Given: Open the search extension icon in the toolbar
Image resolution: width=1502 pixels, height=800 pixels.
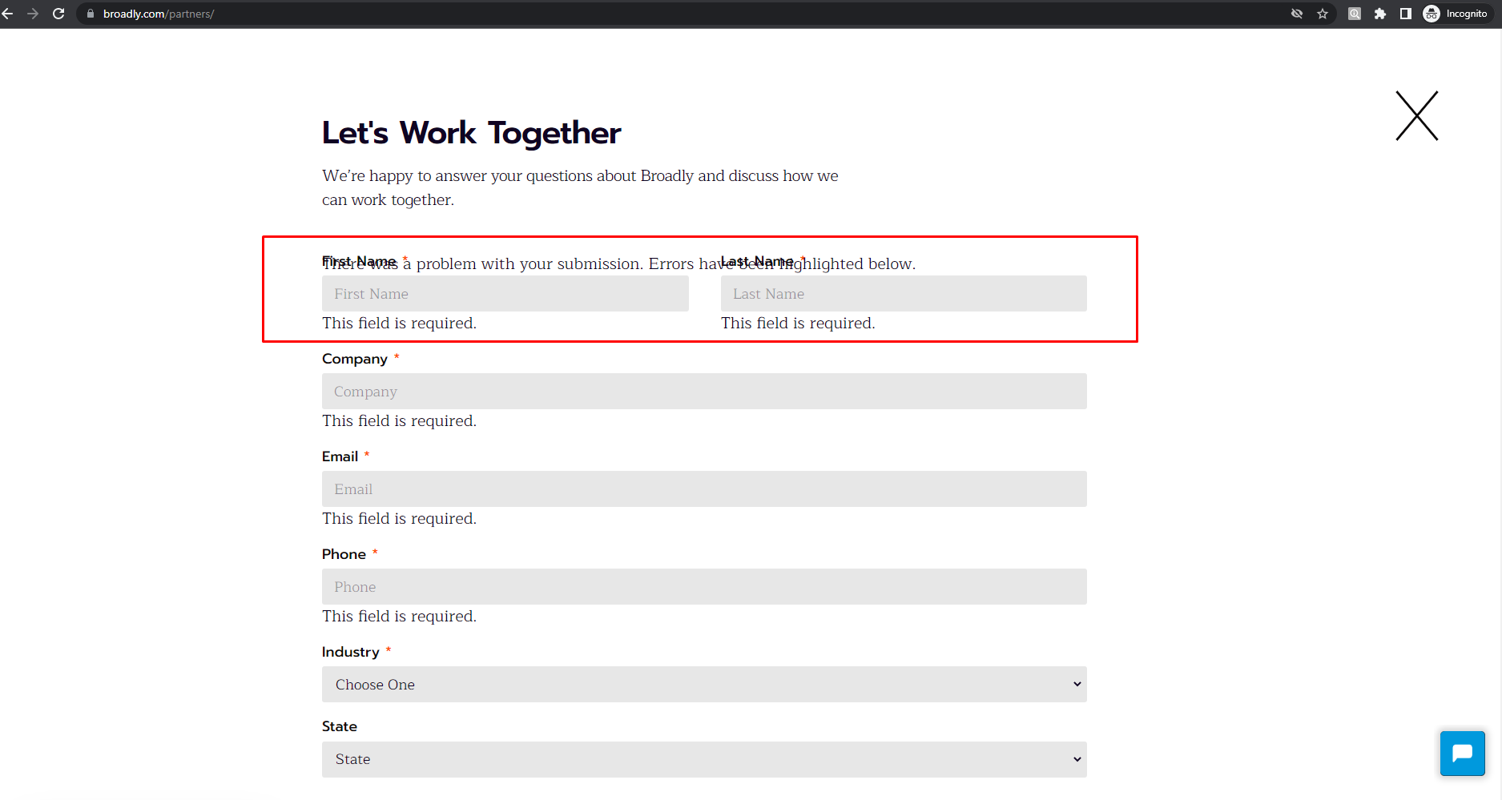Looking at the screenshot, I should tap(1355, 14).
